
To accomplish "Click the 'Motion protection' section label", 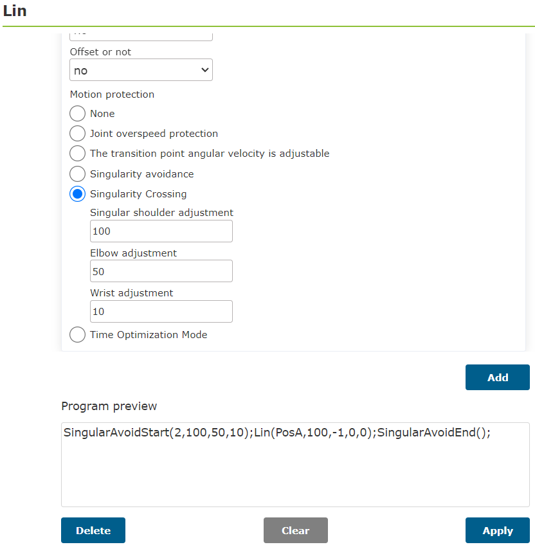I will pyautogui.click(x=112, y=94).
